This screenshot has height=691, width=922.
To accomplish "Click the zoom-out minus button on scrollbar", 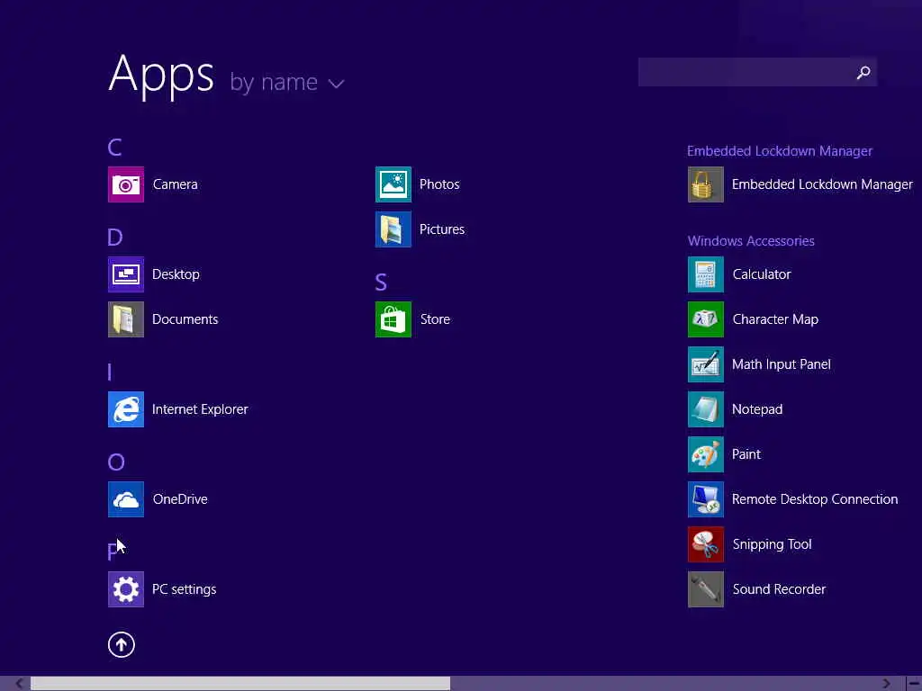I will tap(914, 684).
